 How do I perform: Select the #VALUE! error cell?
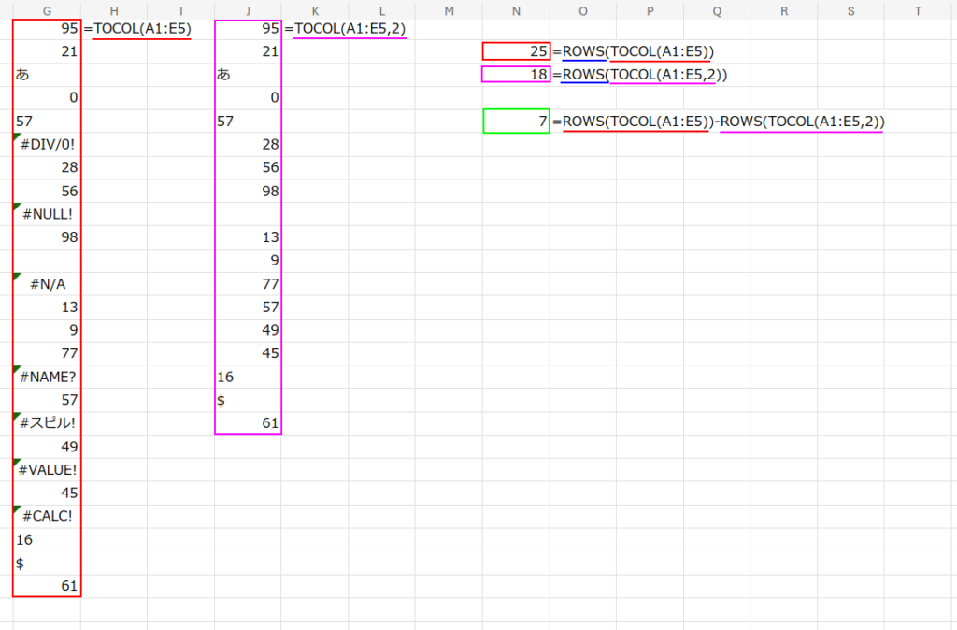point(47,469)
